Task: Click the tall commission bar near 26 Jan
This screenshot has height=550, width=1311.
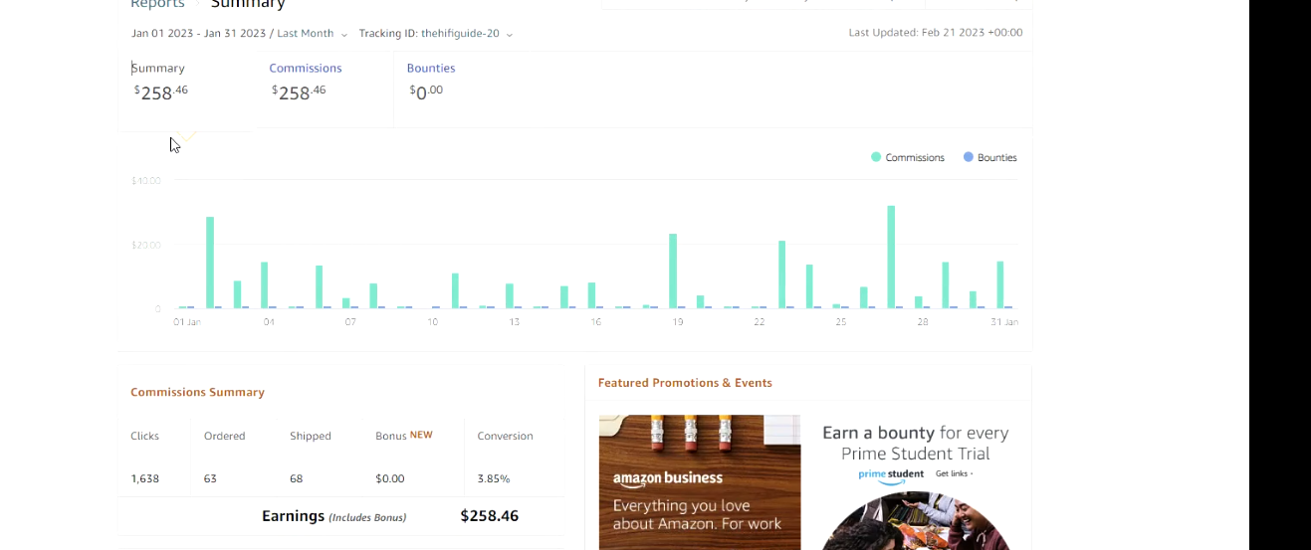Action: tap(891, 257)
